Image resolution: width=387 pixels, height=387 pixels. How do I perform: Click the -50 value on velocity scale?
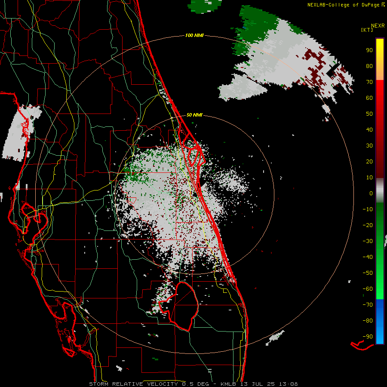(368, 273)
